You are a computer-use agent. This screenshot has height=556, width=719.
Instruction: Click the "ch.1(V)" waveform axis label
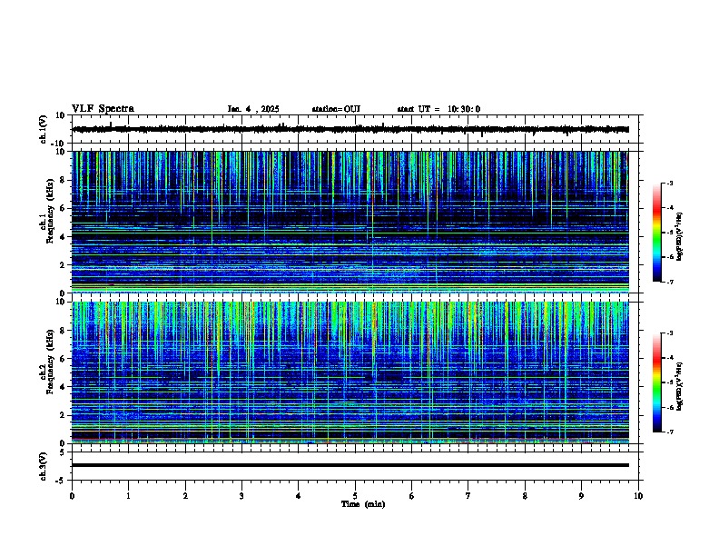tap(43, 129)
